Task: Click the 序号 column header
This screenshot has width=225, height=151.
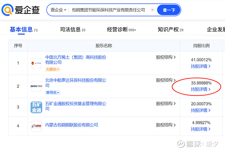Action: pos(18,46)
